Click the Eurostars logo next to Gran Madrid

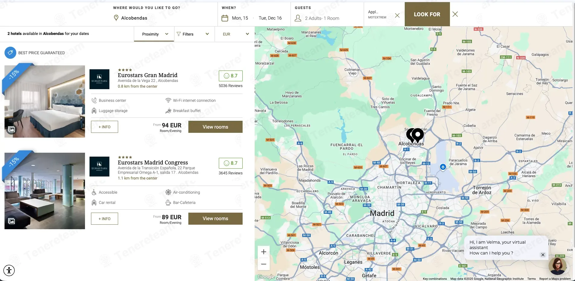[99, 79]
